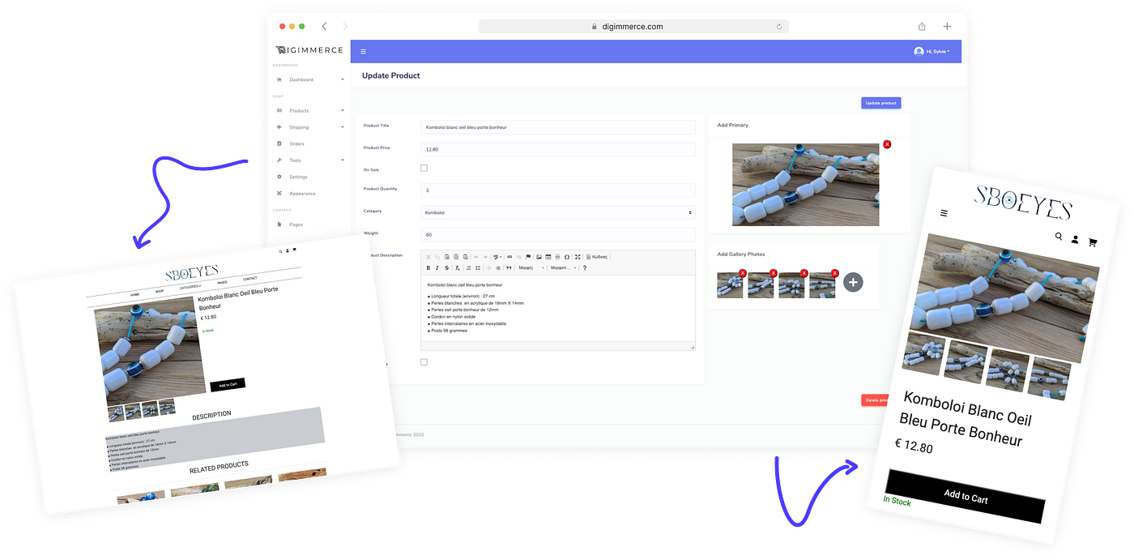Click the block quote editor icon

coord(509,268)
